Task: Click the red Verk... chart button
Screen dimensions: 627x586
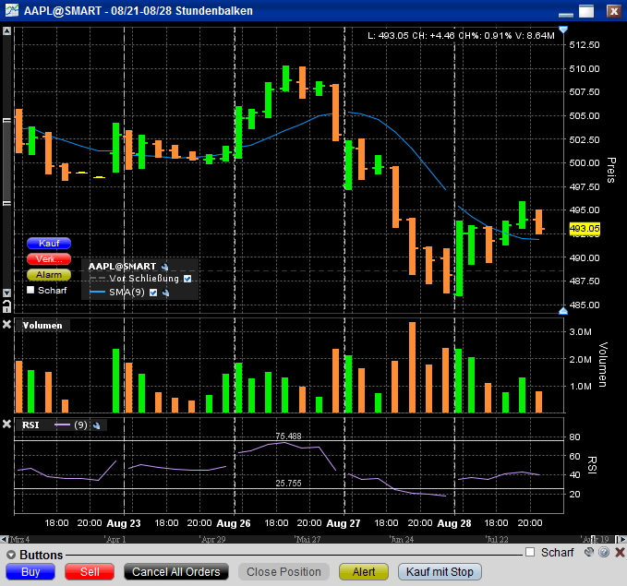Action: tap(49, 259)
